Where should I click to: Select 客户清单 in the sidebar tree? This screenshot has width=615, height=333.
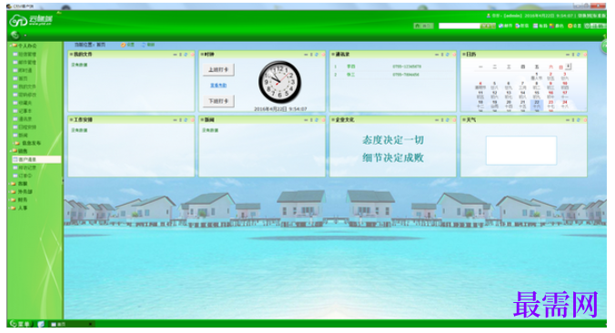[36, 159]
